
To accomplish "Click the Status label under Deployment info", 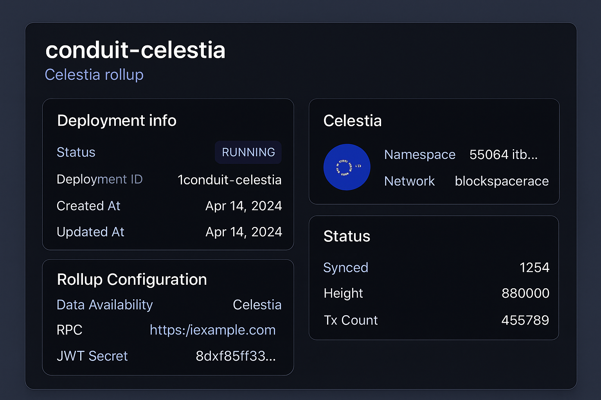I will click(x=76, y=152).
